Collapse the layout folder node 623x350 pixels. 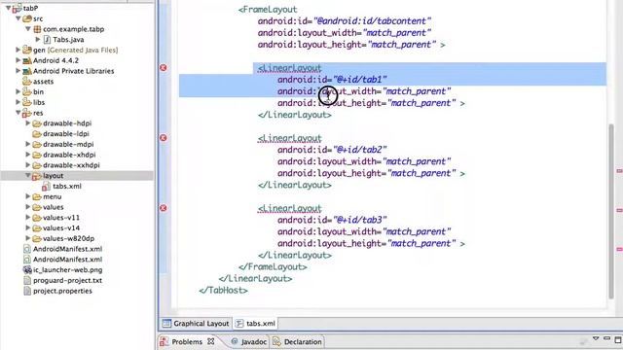[28, 175]
